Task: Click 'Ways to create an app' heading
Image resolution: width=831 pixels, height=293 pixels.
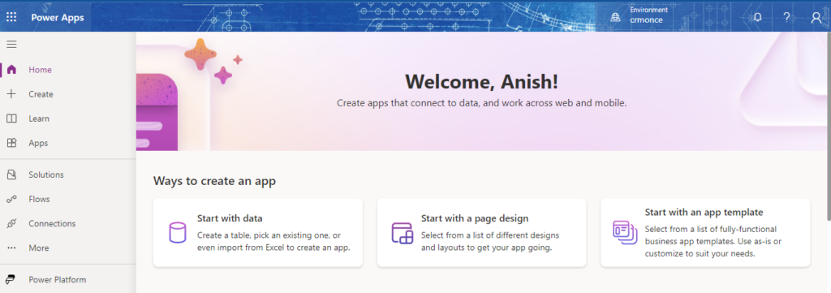Action: pos(214,181)
